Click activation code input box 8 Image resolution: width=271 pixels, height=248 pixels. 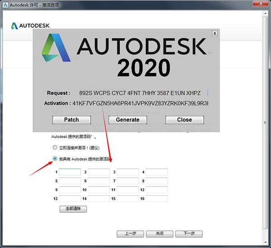157,181
